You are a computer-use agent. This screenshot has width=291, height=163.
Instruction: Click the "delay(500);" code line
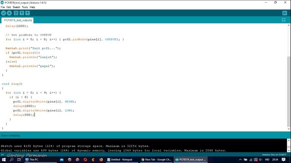(24, 115)
